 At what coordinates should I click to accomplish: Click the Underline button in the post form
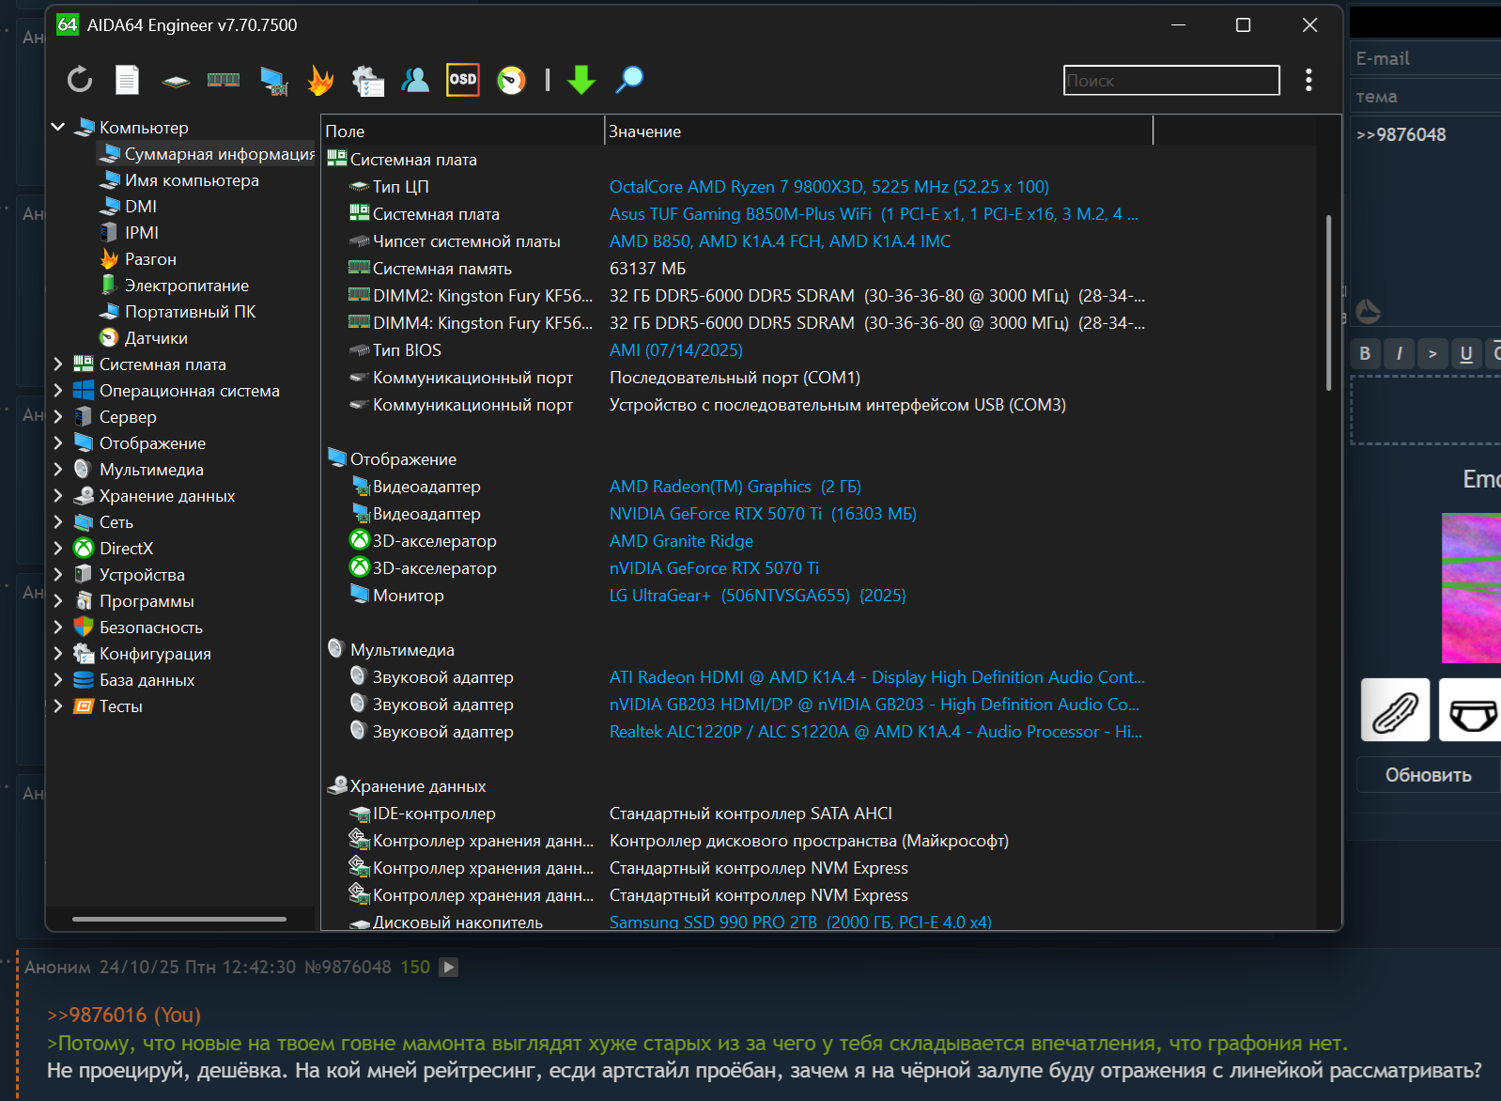tap(1466, 353)
